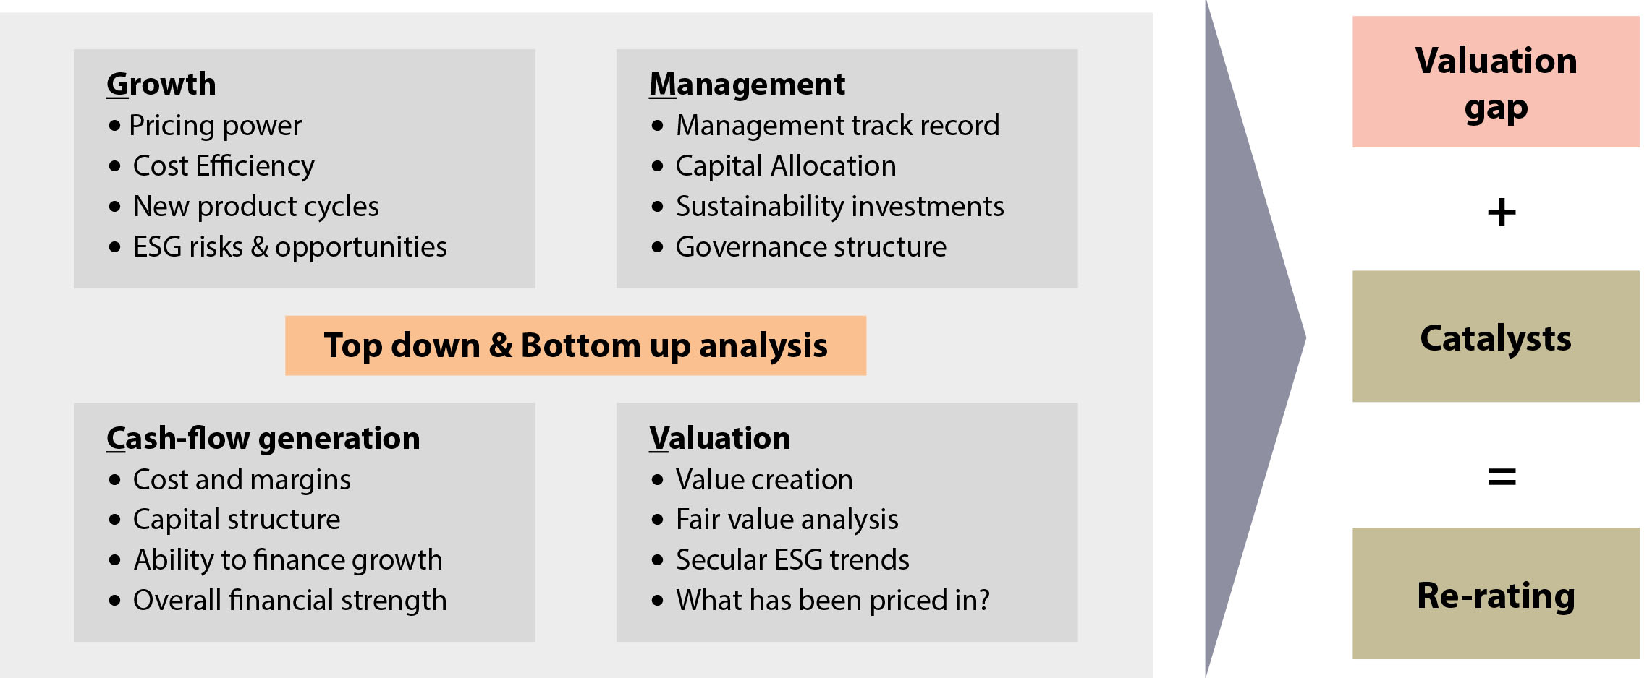
Task: Click the Top down & Bottom up analysis banner
Action: tap(575, 346)
